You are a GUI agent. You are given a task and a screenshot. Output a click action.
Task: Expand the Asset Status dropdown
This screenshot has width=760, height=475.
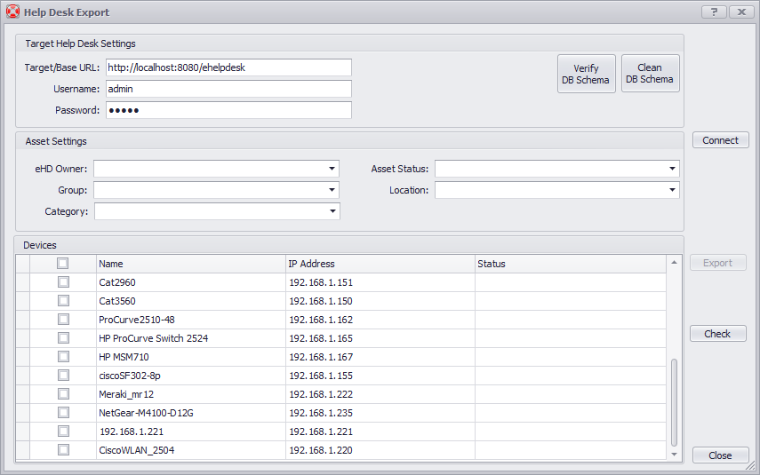click(x=672, y=169)
